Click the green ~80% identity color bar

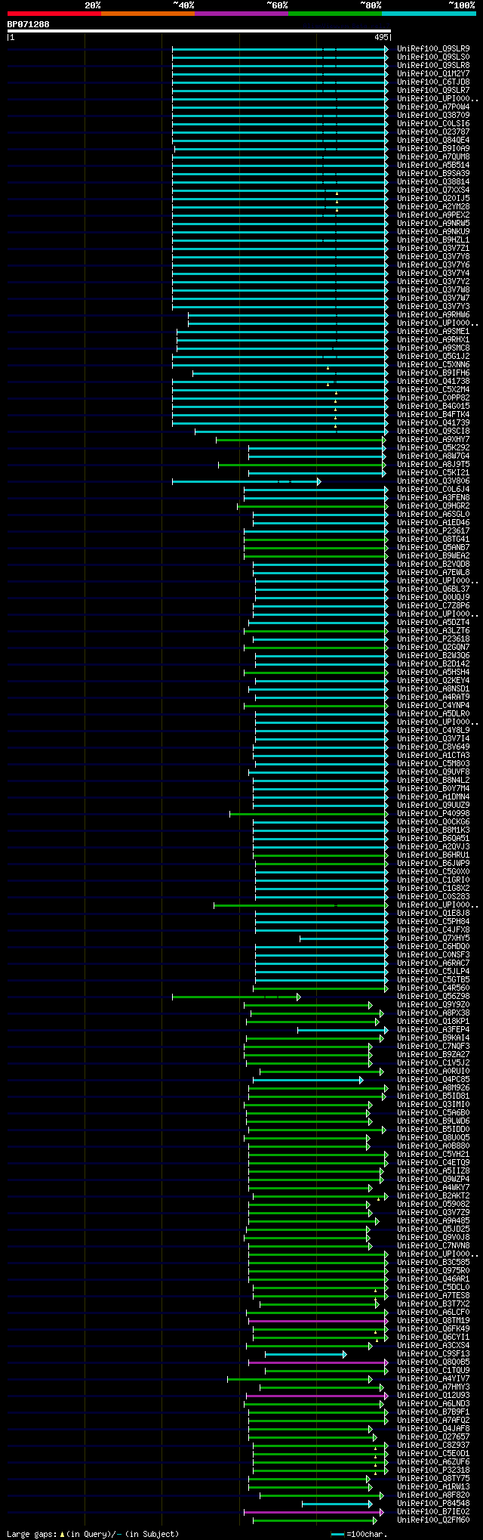pos(335,14)
